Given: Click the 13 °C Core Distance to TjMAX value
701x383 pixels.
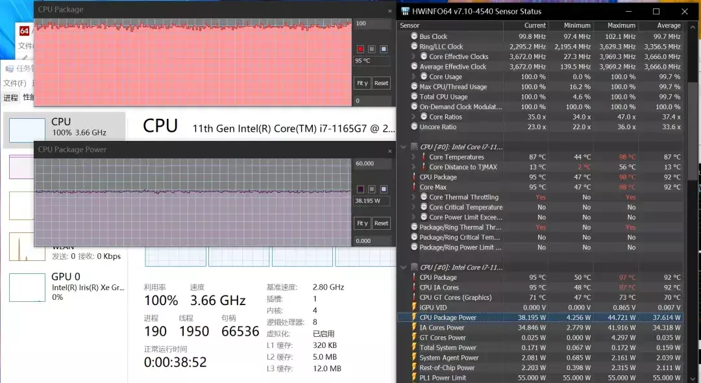Looking at the screenshot, I should tap(537, 167).
